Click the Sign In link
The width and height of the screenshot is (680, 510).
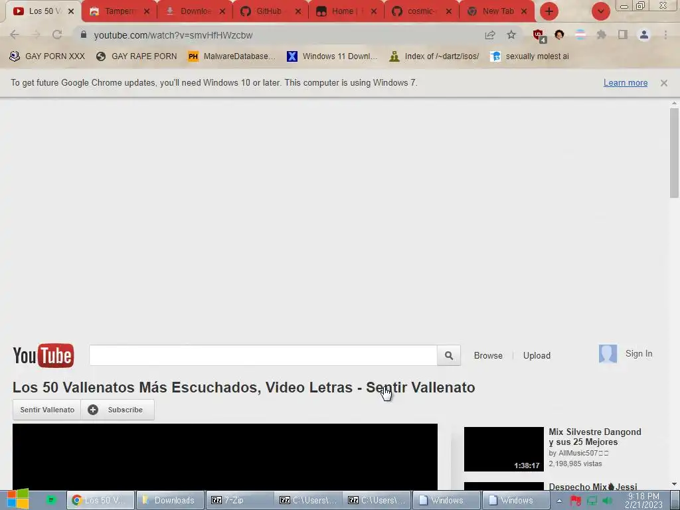click(639, 354)
